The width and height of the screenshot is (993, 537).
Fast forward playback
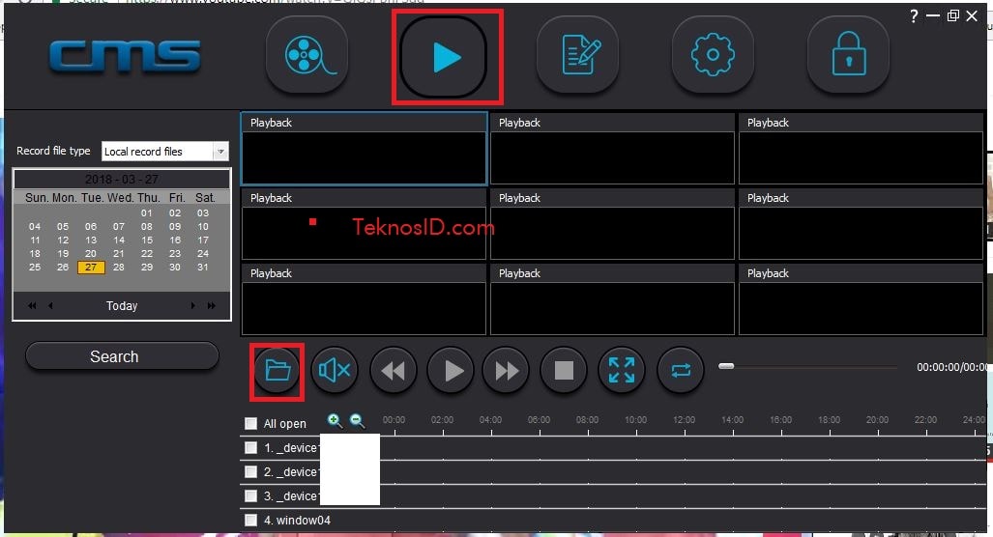[x=506, y=370]
